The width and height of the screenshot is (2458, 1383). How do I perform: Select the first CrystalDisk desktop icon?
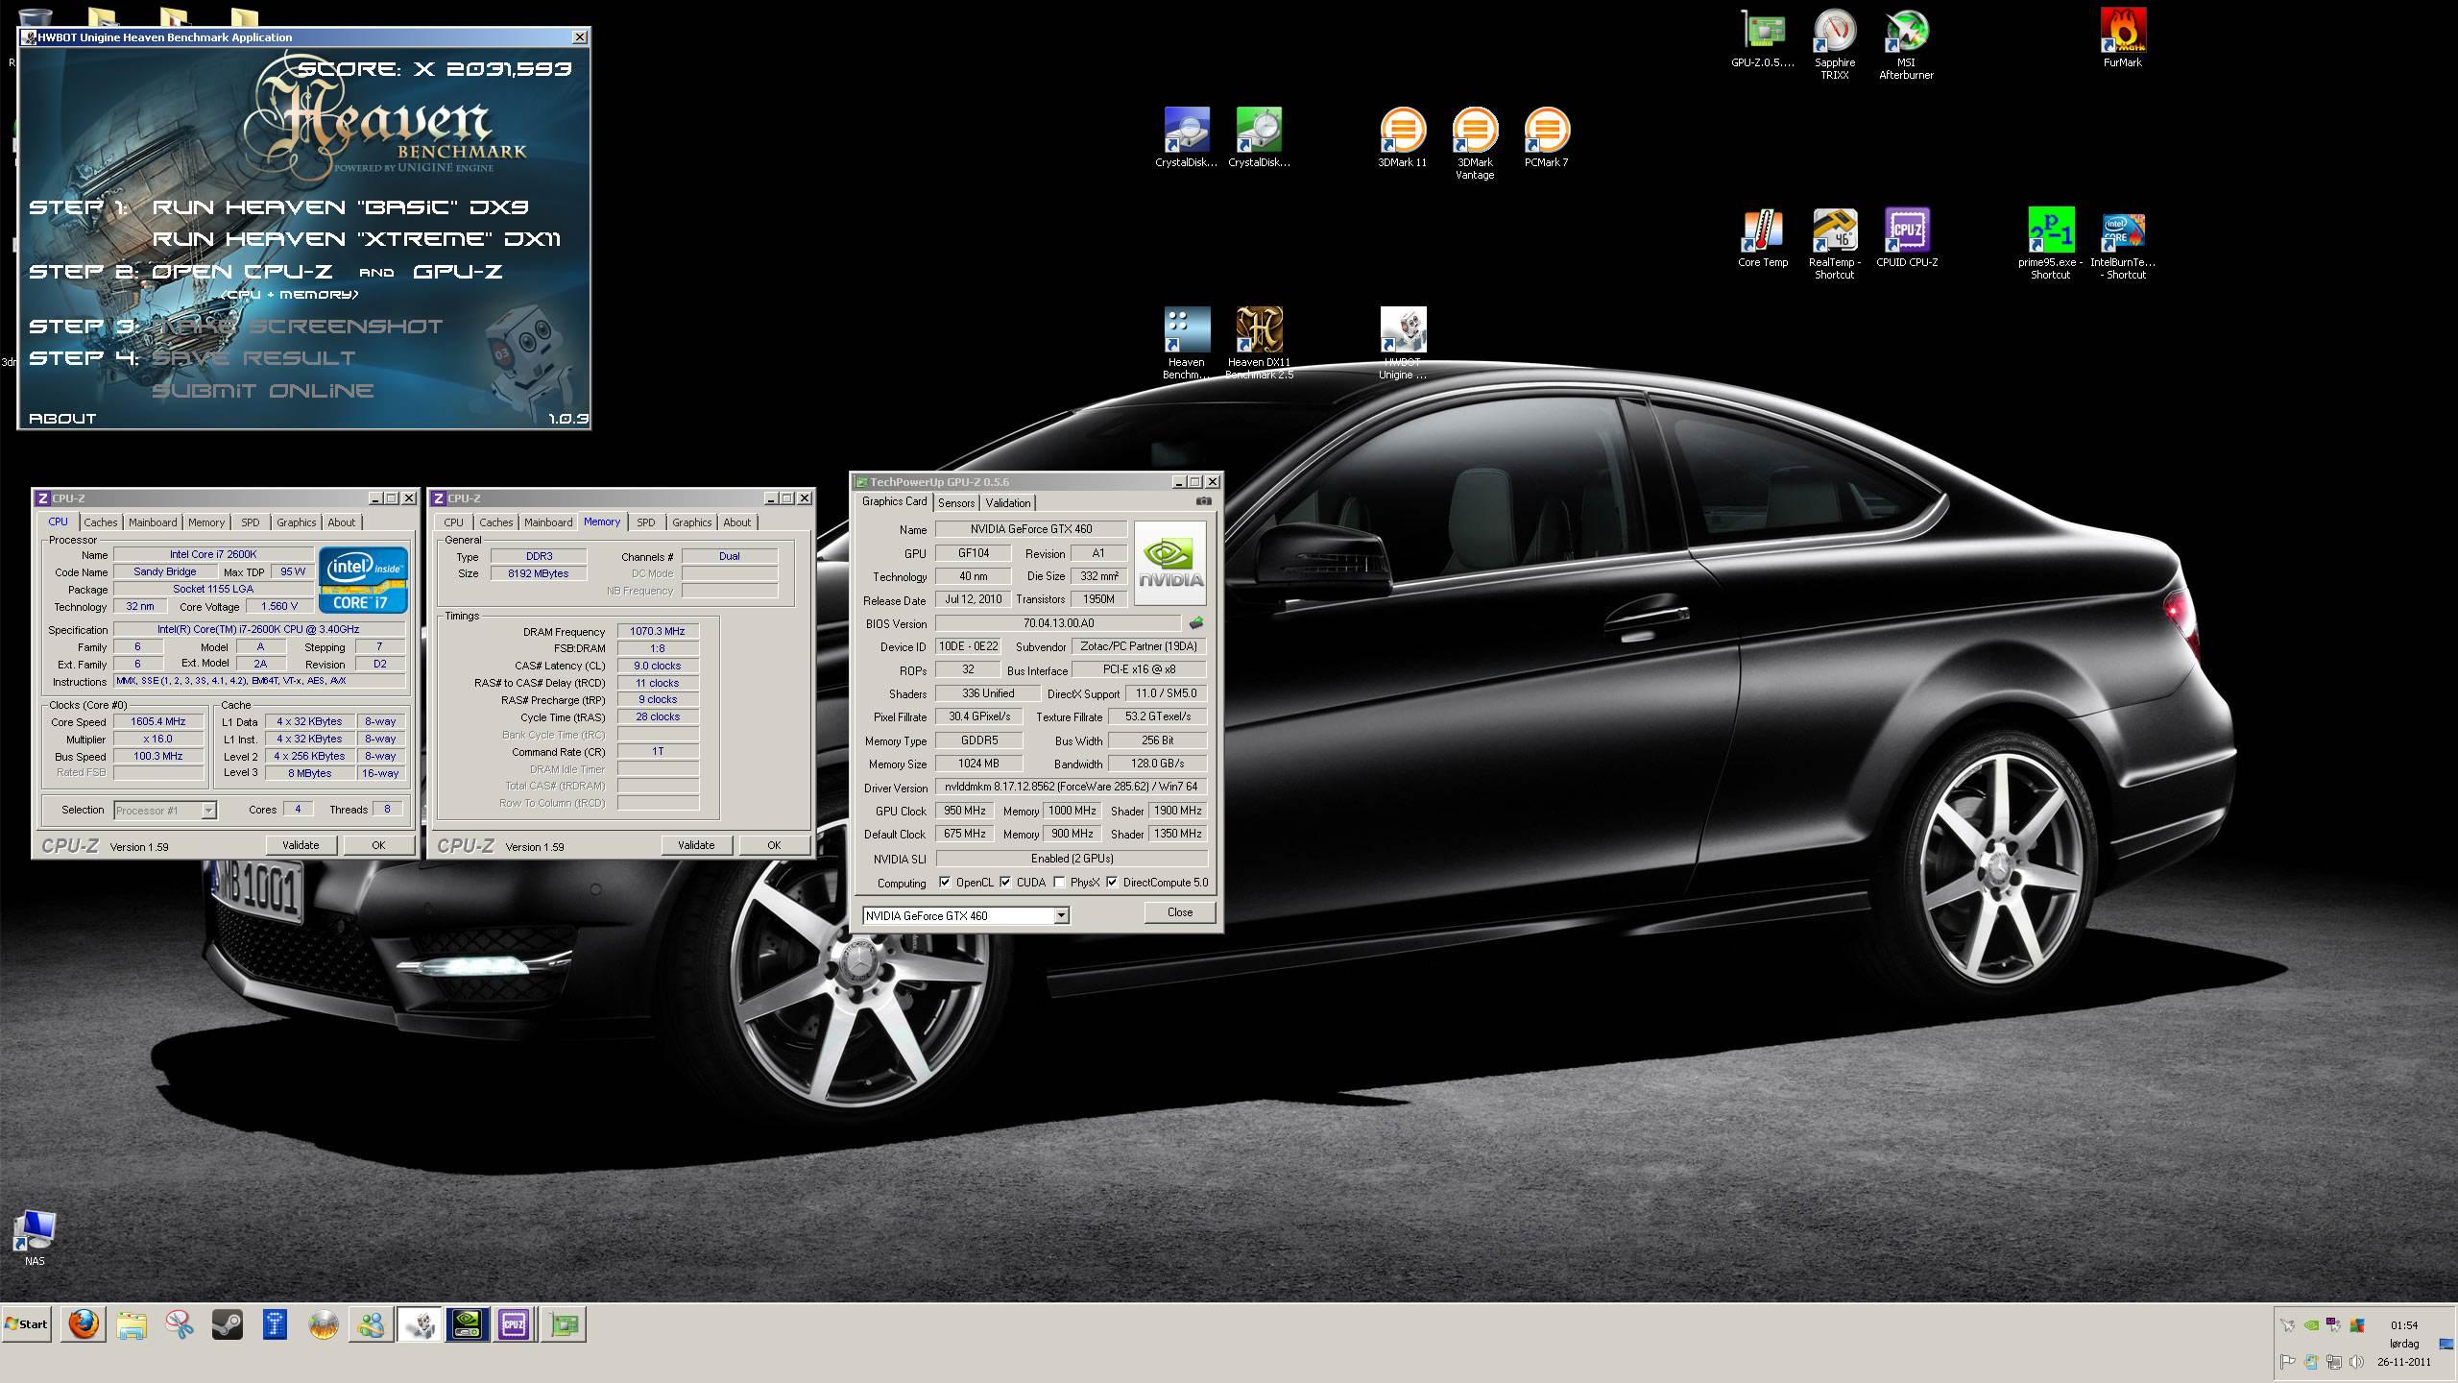(1186, 138)
